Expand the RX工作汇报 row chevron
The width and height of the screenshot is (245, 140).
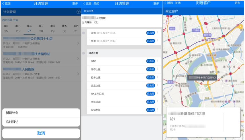pos(158,93)
